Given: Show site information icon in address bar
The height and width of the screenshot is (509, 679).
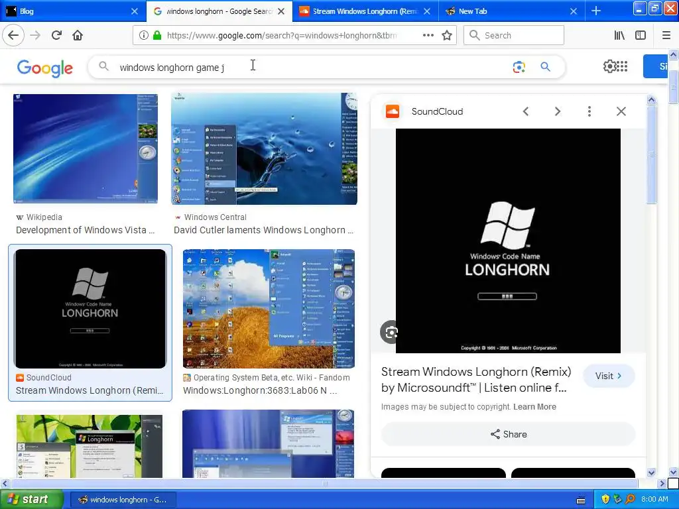Looking at the screenshot, I should click(x=143, y=36).
